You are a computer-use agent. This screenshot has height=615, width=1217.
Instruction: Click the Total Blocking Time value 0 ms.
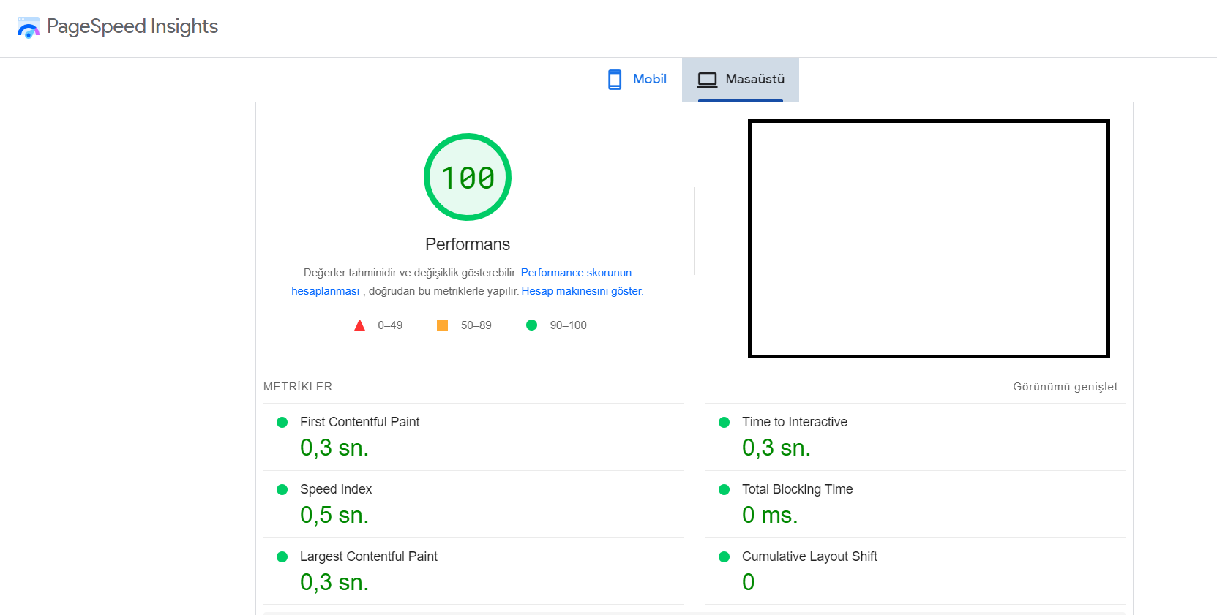coord(770,515)
